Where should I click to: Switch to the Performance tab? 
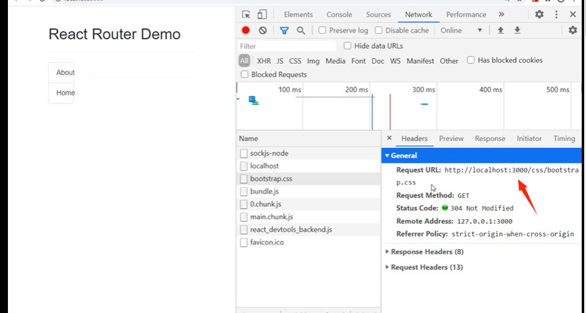point(466,15)
